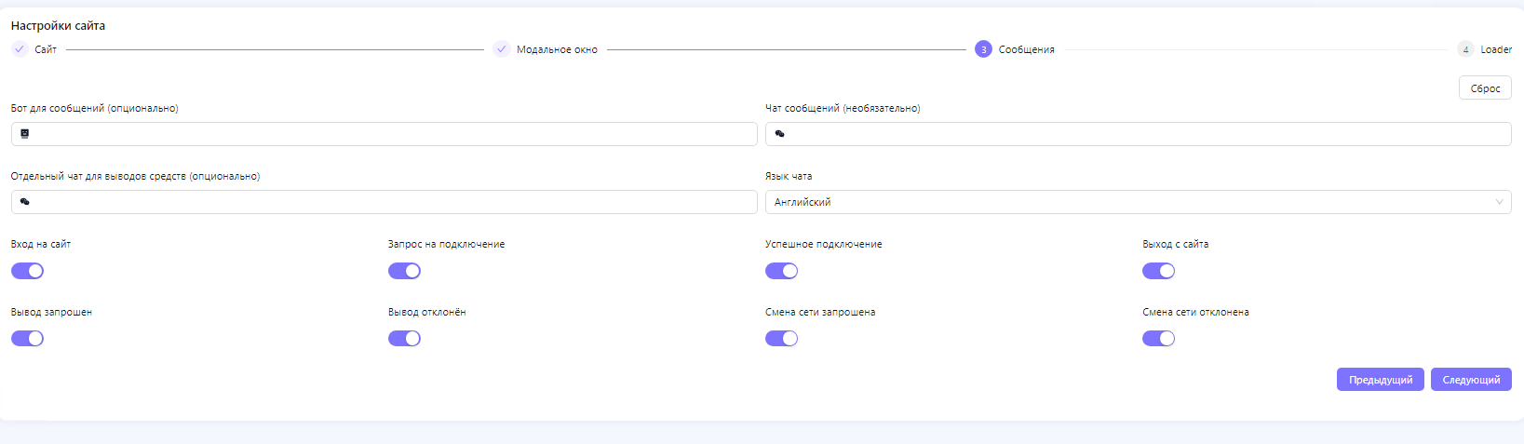Image resolution: width=1524 pixels, height=444 pixels.
Task: Click chat icon in Отдельный чат для выводов field
Action: 25,202
